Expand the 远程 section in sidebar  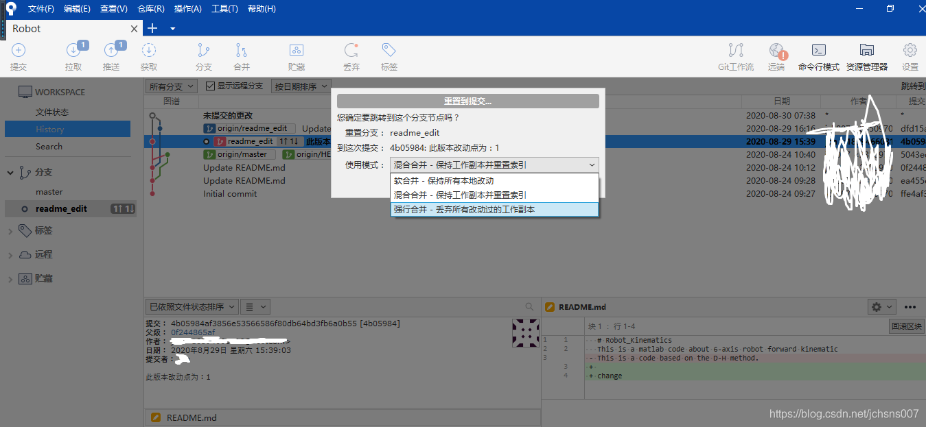(10, 255)
